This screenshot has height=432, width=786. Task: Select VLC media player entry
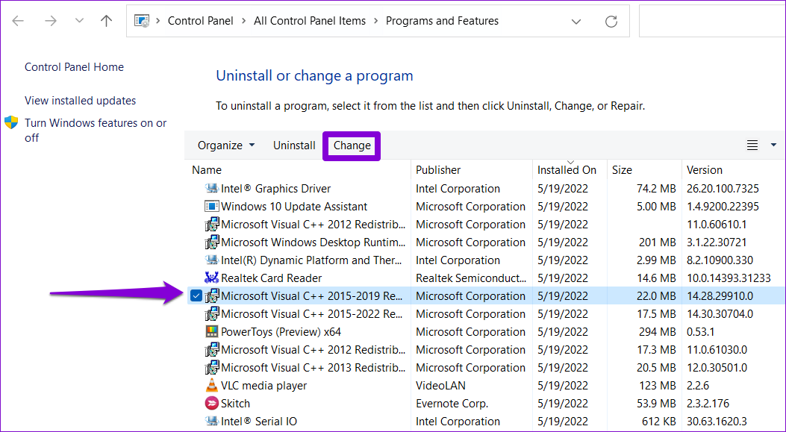[x=263, y=386]
